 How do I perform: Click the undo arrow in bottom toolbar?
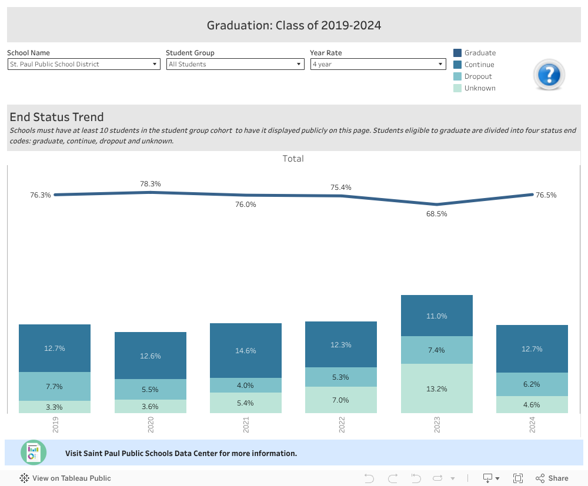[x=369, y=478]
